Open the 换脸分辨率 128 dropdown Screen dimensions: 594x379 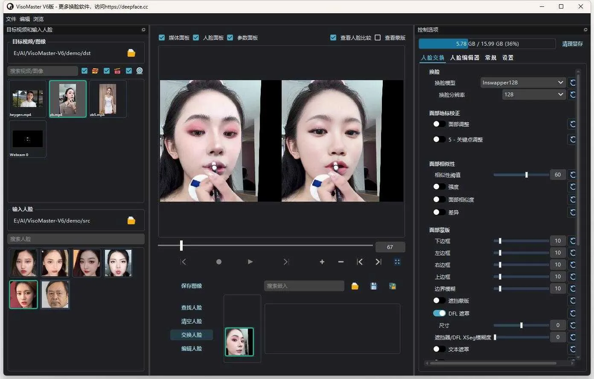(x=534, y=95)
